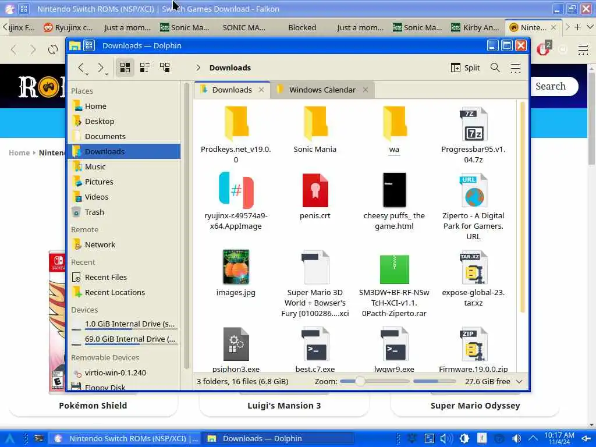The height and width of the screenshot is (447, 596).
Task: Open Home in Places panel
Action: click(x=125, y=106)
